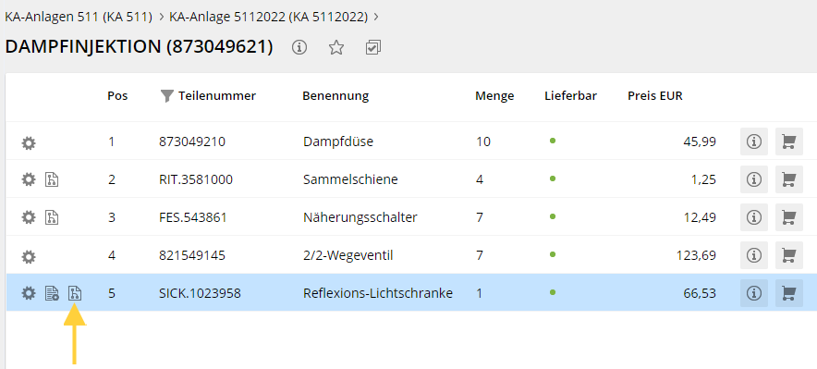Show info for Reflexions-Lichtschranke row
The width and height of the screenshot is (817, 369).
[754, 293]
